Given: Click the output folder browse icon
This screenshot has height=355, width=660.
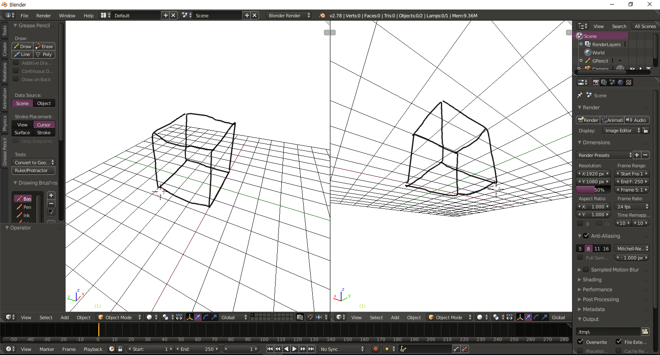Looking at the screenshot, I should coord(645,332).
